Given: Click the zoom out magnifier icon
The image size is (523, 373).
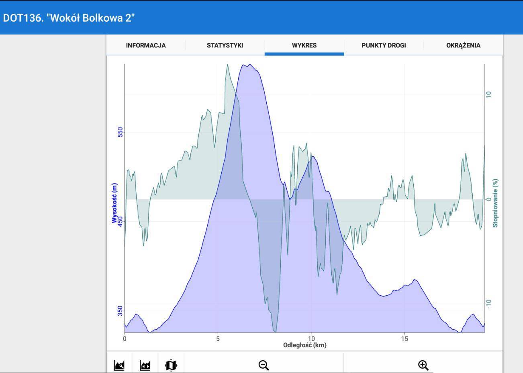Looking at the screenshot, I should coord(264,365).
